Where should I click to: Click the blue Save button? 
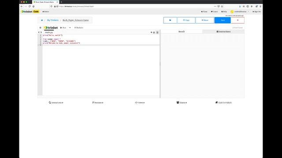pos(223,20)
